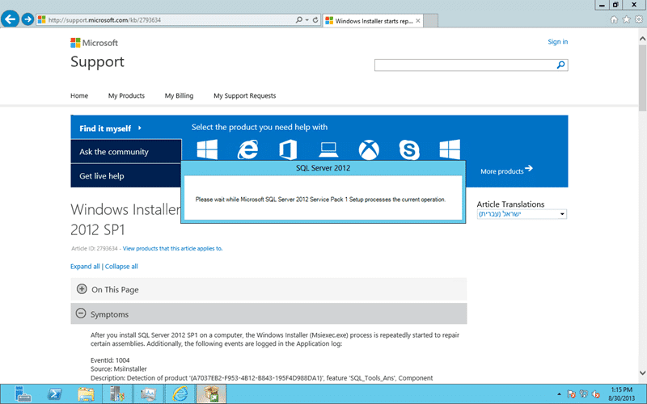
Task: Click the page scrollbar up arrow
Action: (x=642, y=39)
